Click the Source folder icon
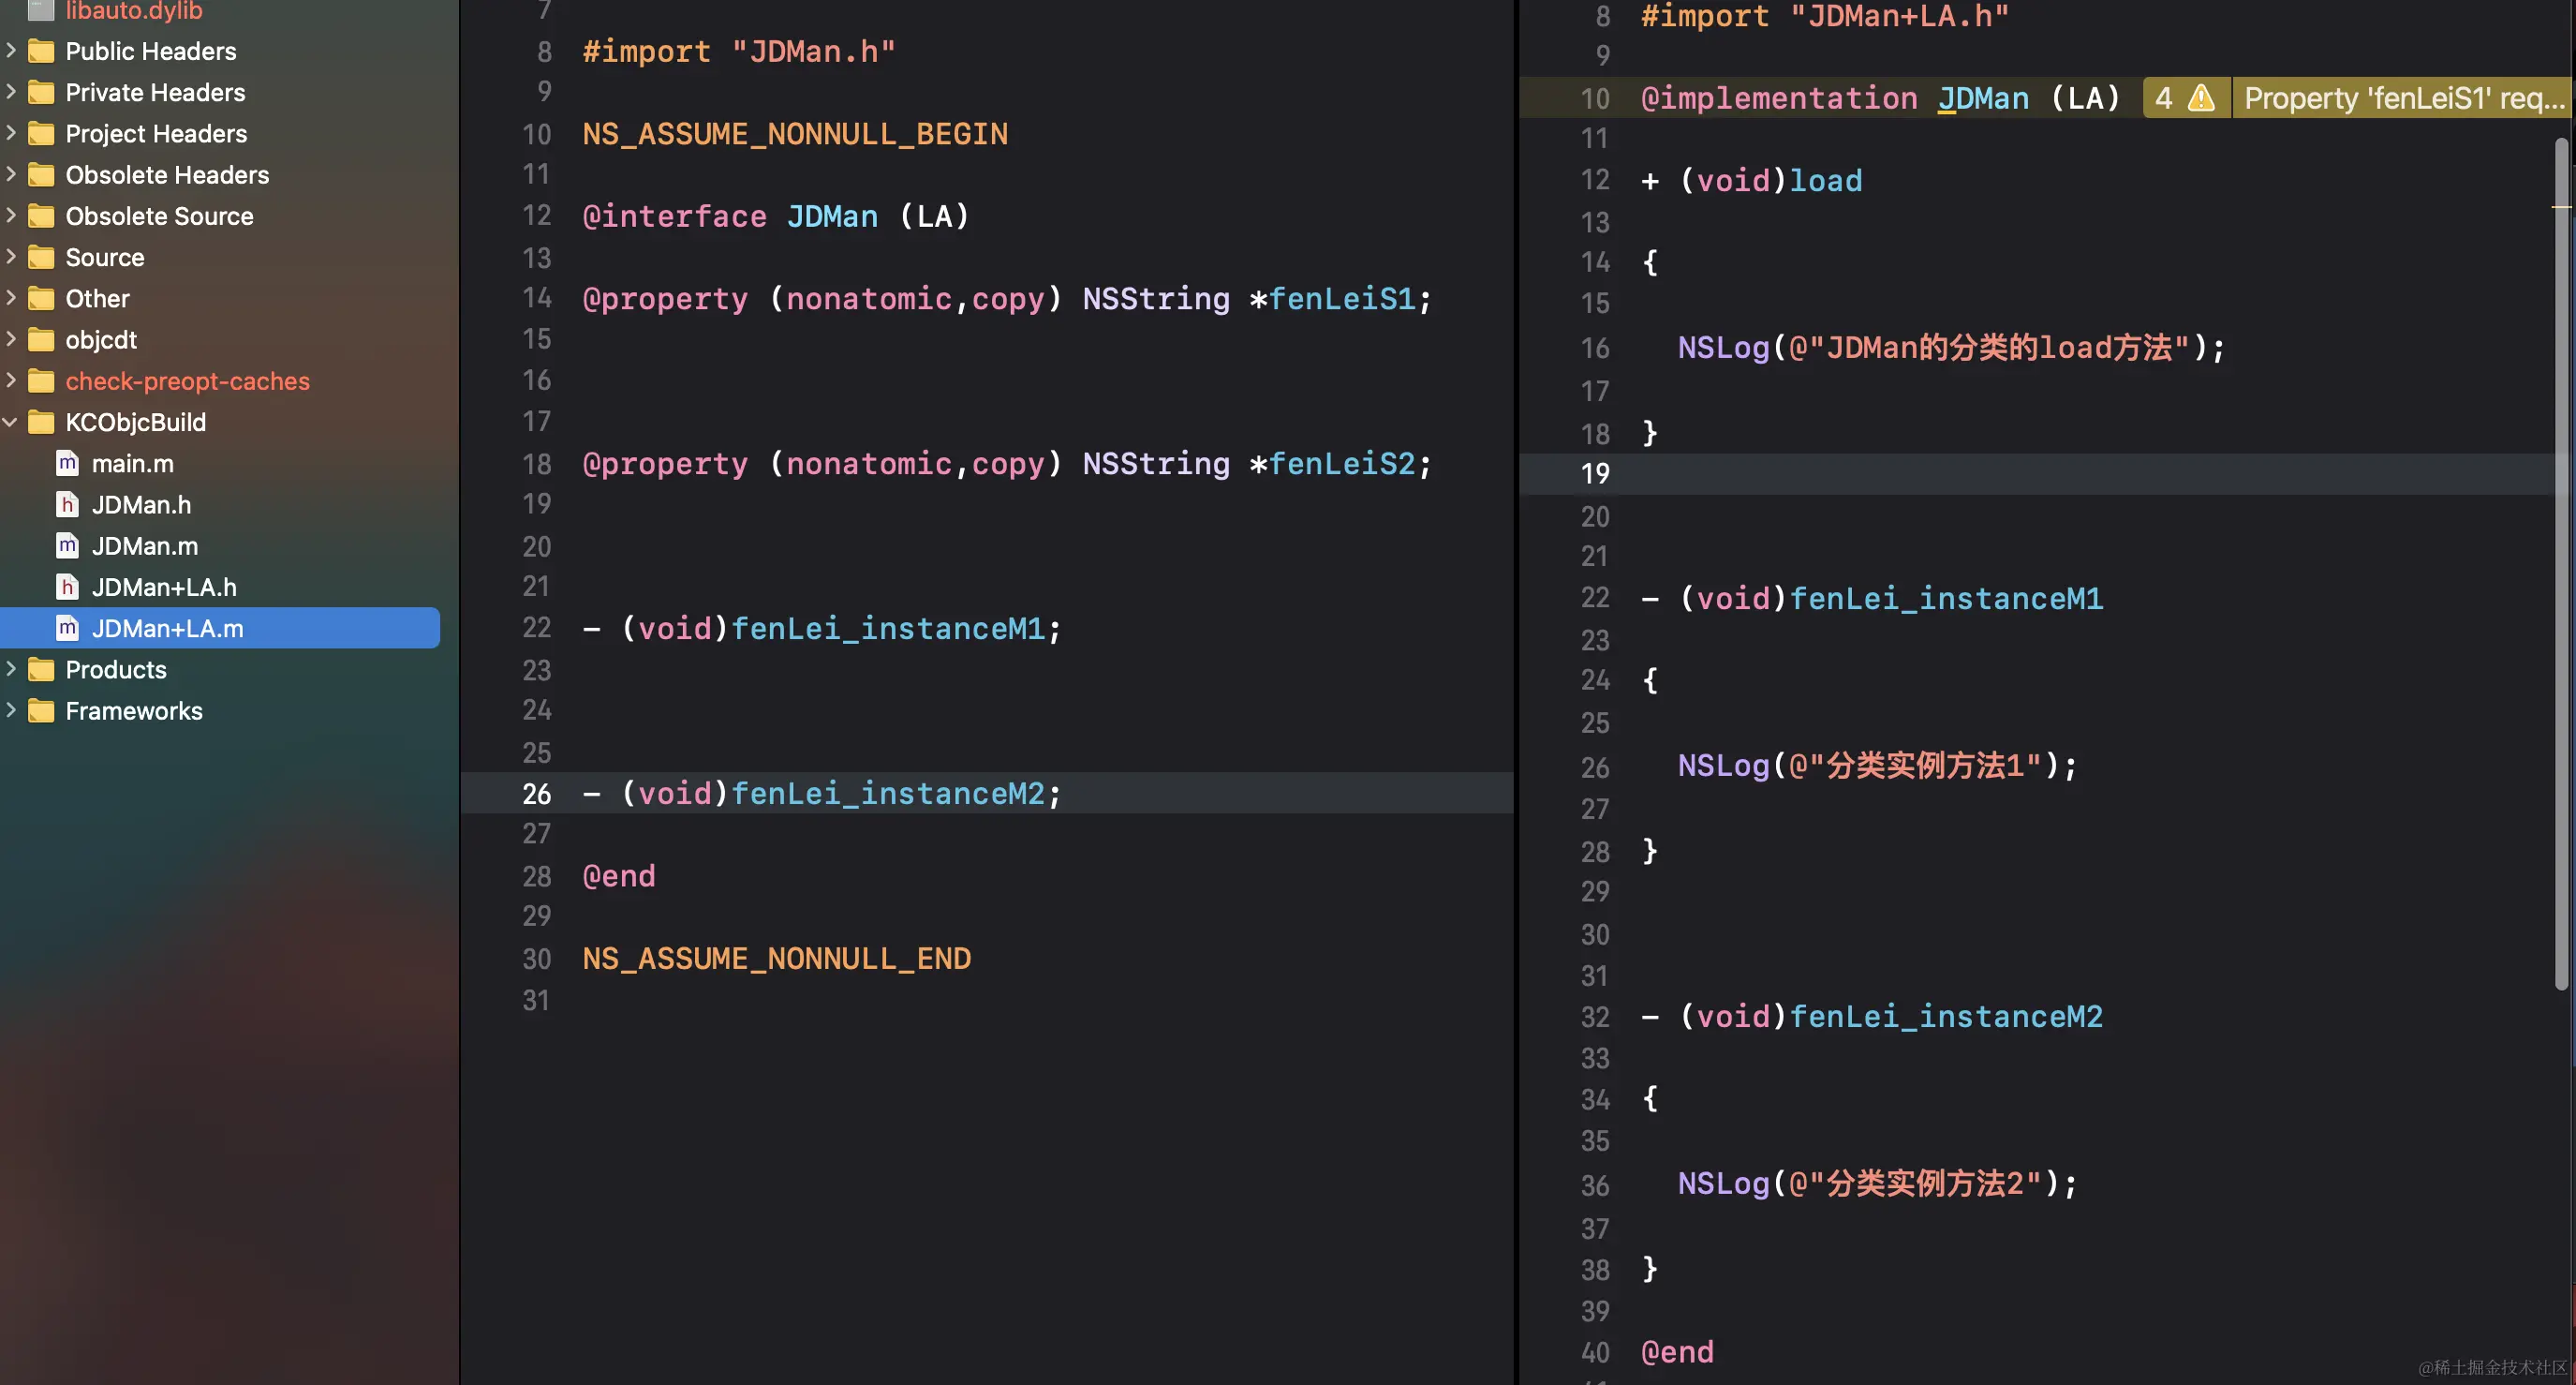2576x1385 pixels. (41, 257)
